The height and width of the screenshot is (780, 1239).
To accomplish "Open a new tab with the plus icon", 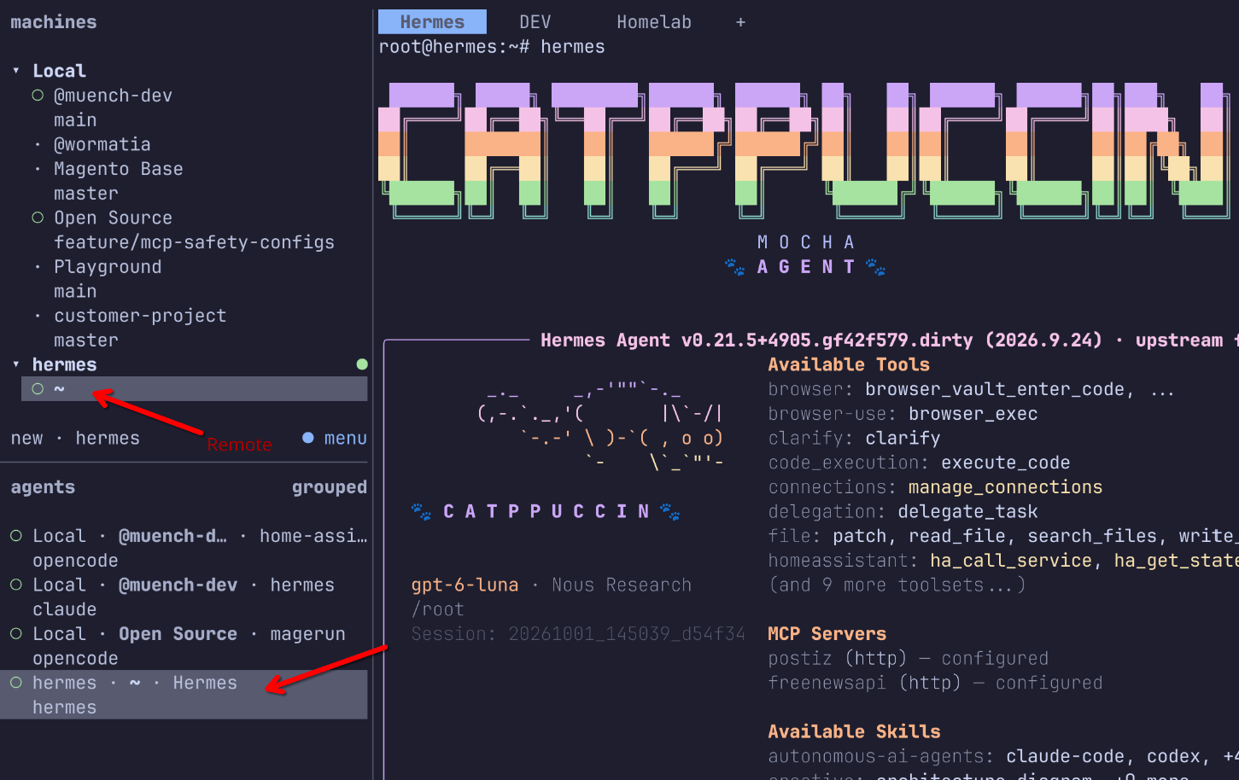I will [x=740, y=22].
